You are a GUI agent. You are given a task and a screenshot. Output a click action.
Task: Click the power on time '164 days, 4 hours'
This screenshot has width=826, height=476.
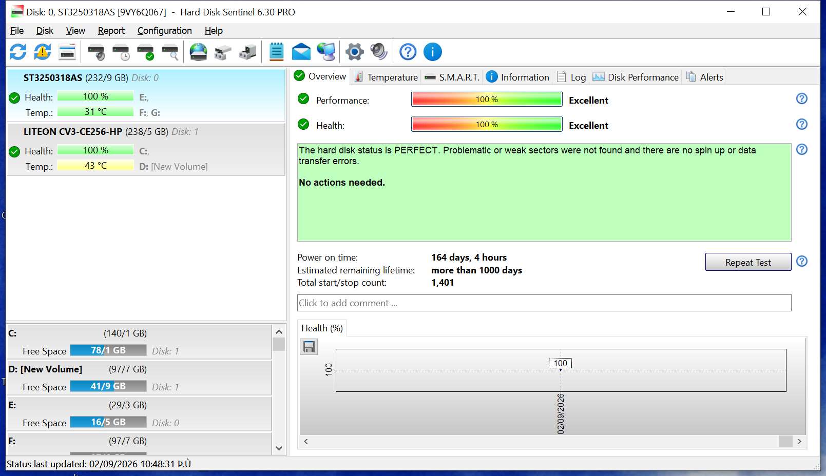tap(469, 257)
